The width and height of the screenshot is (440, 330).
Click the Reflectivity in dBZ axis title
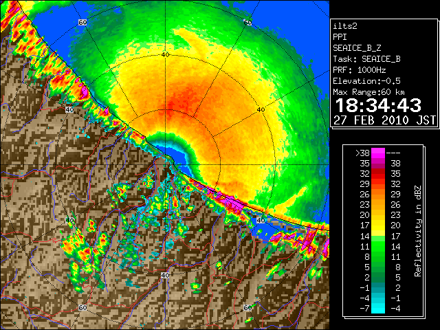417,231
